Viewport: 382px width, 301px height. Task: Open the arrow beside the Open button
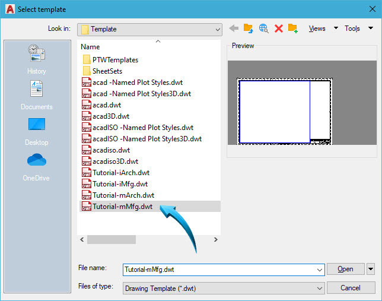pyautogui.click(x=371, y=269)
